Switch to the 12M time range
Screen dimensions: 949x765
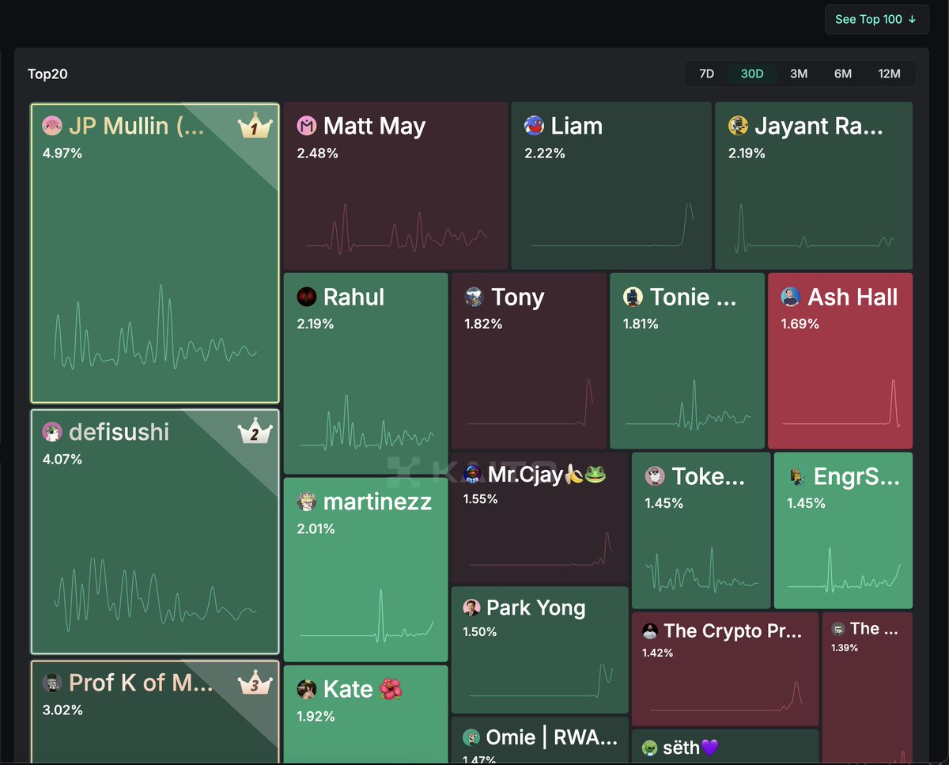click(889, 74)
